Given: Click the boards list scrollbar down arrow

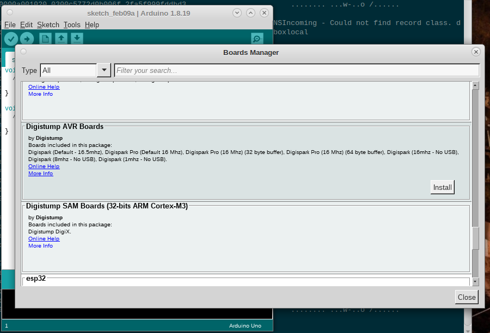Looking at the screenshot, I should 475,281.
